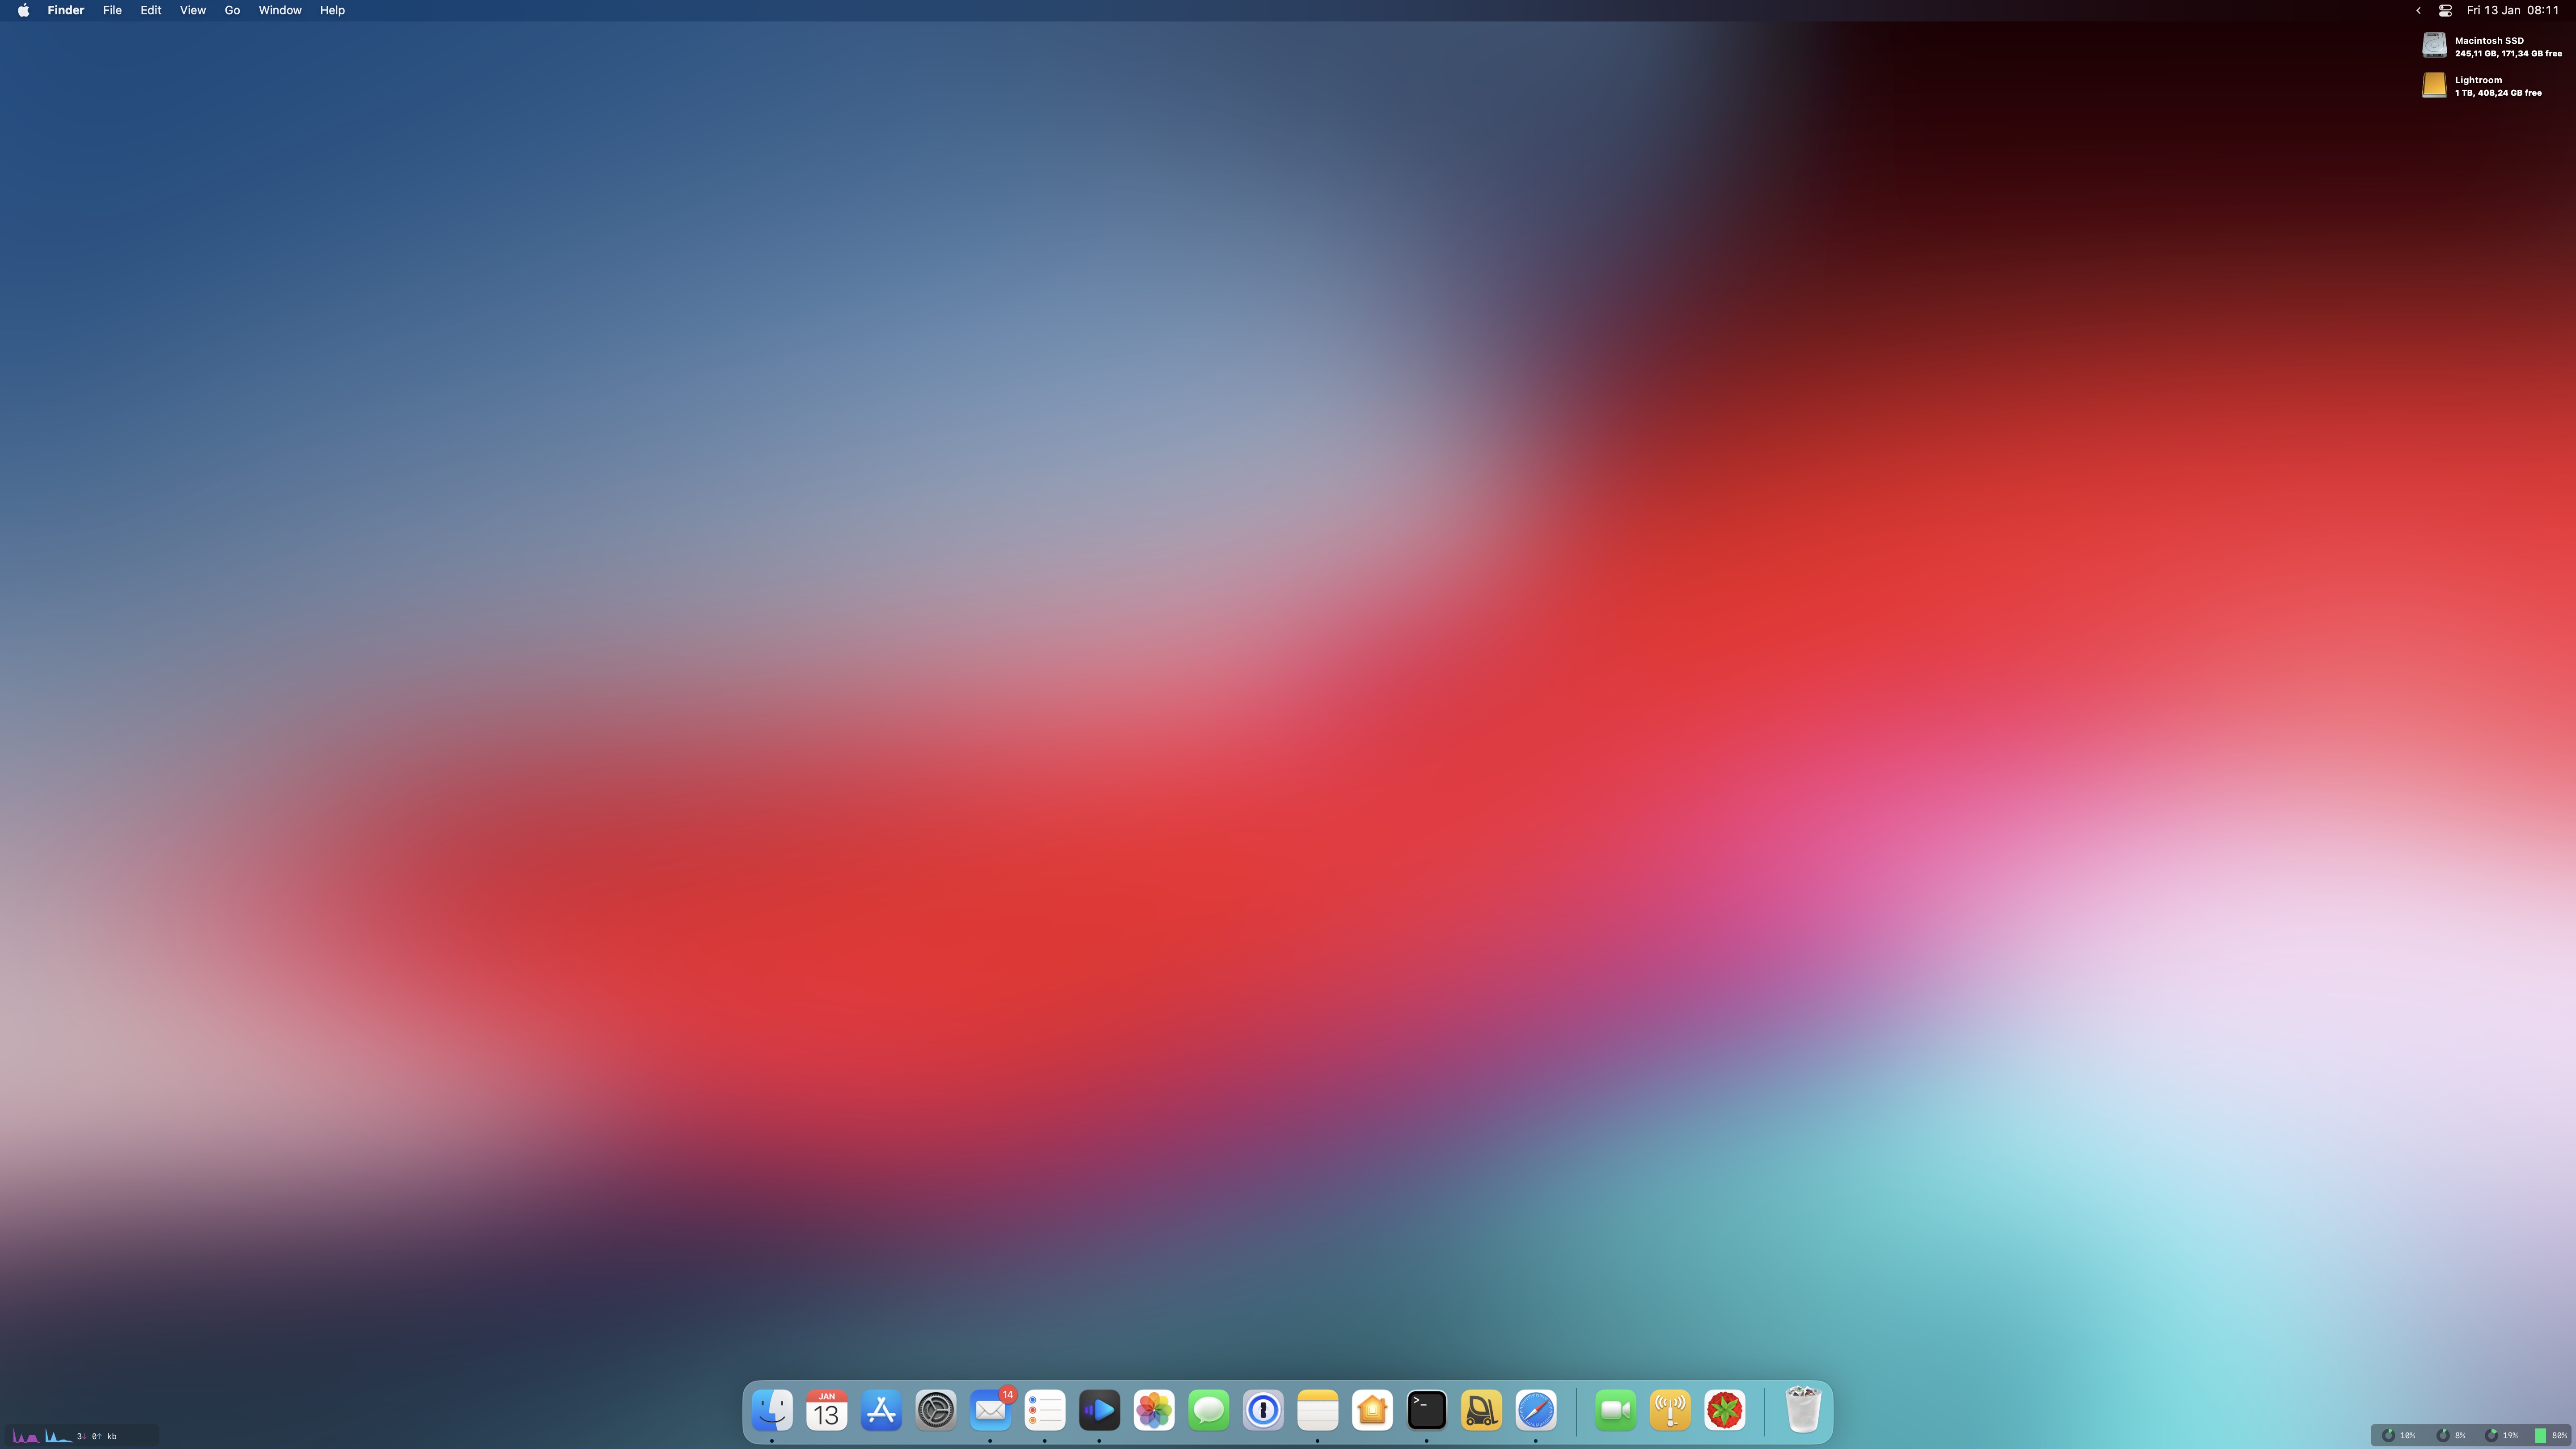Viewport: 2576px width, 1449px height.
Task: Open the Photos app
Action: click(1154, 1410)
